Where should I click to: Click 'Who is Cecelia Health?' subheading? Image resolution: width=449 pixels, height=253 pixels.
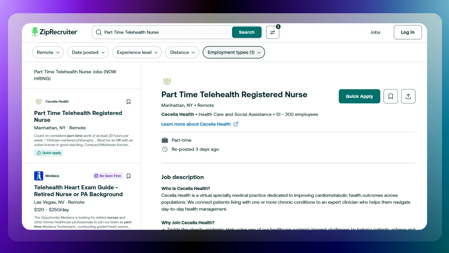186,188
